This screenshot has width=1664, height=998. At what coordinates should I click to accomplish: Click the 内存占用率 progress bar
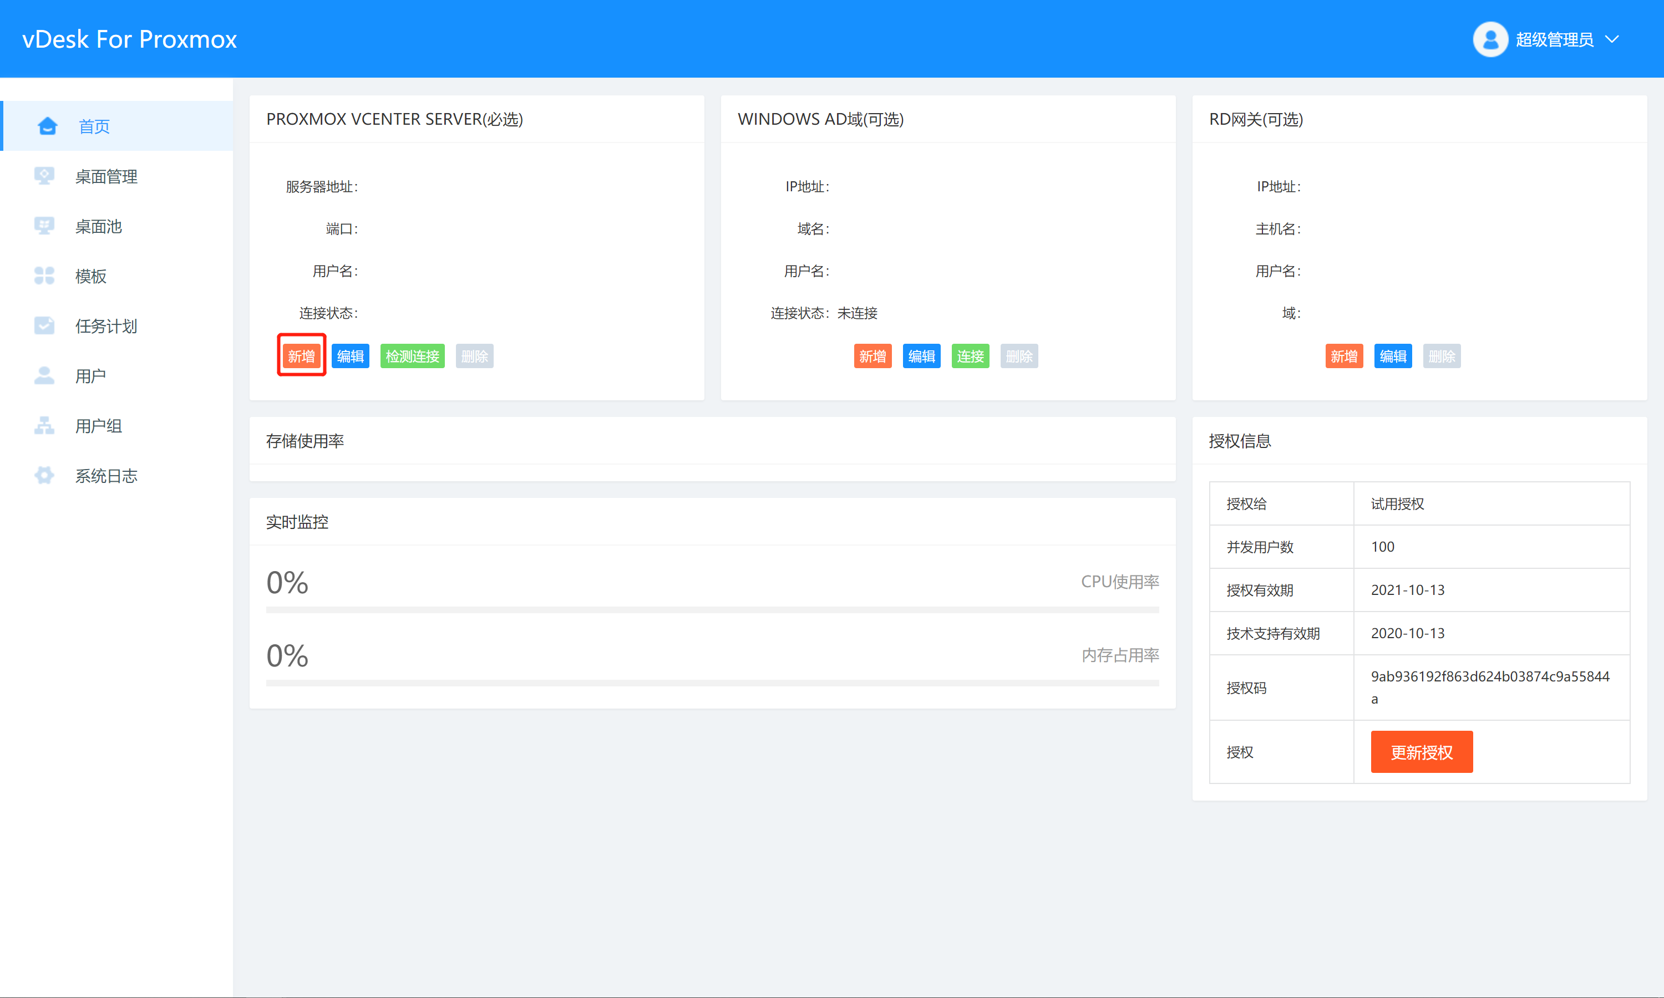[x=712, y=683]
